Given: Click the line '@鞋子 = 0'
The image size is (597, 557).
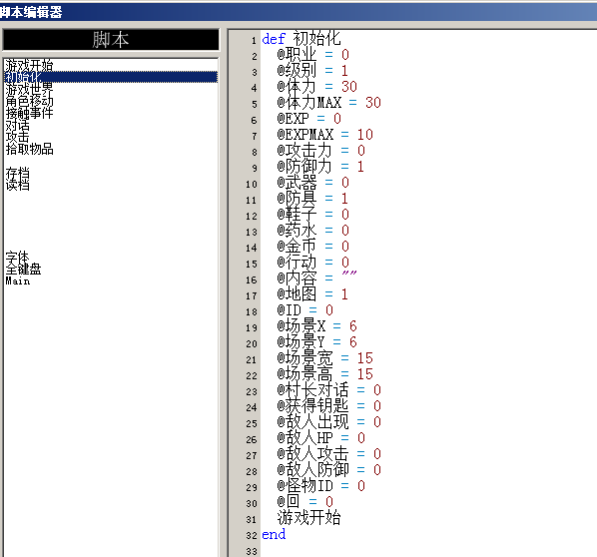Looking at the screenshot, I should (312, 215).
